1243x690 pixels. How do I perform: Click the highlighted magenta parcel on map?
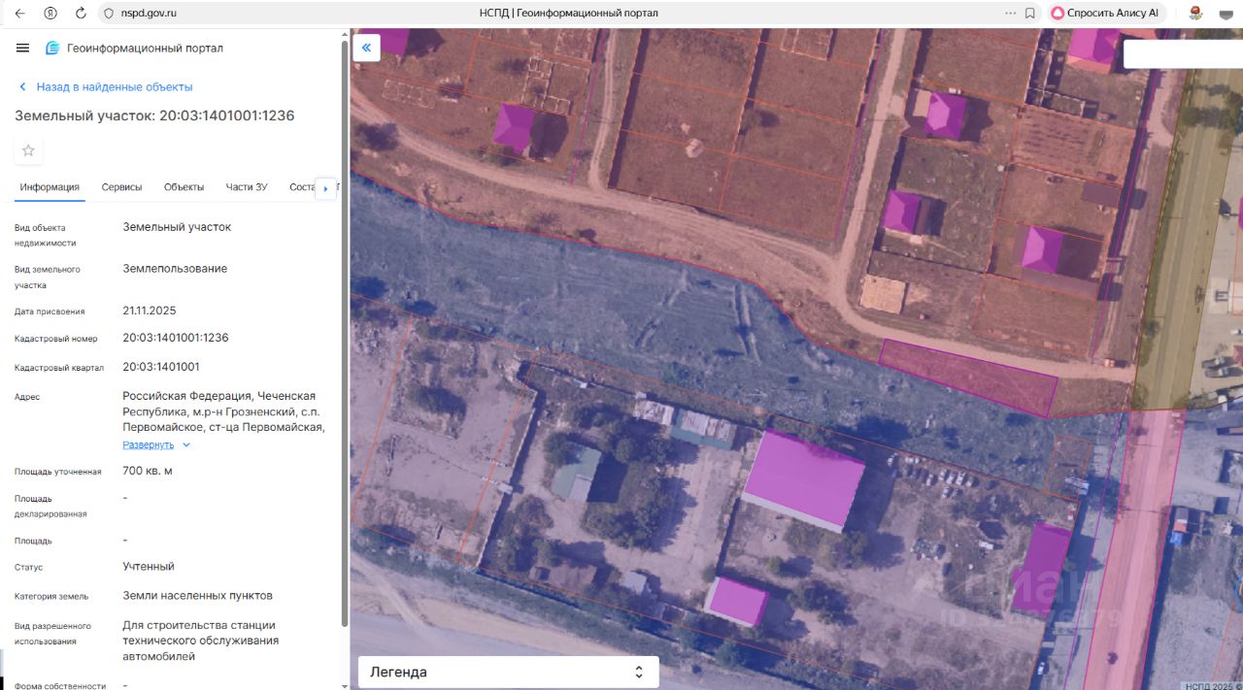[x=968, y=378]
